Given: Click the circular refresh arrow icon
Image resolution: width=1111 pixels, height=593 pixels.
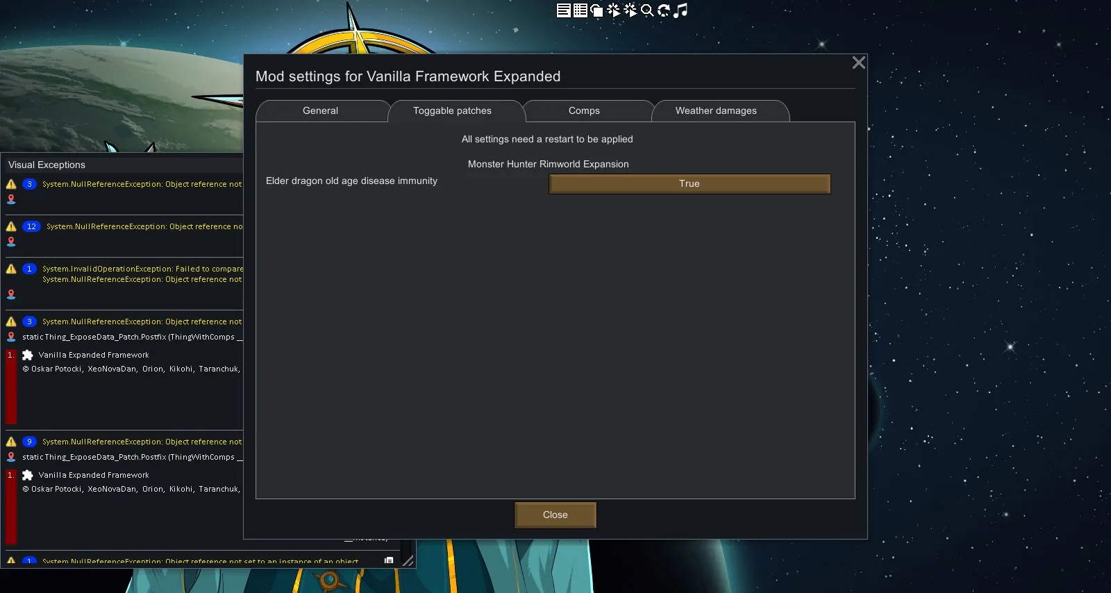Looking at the screenshot, I should pyautogui.click(x=664, y=10).
